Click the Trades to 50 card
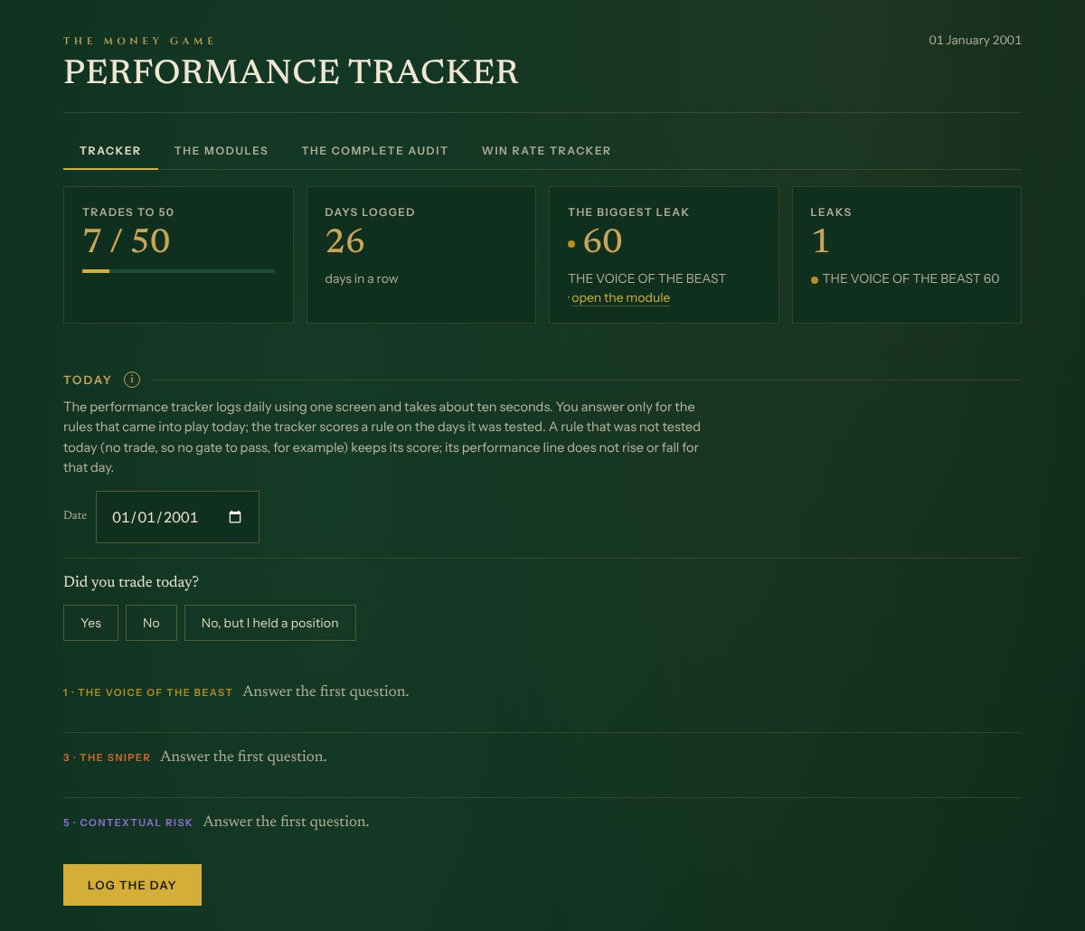 [178, 255]
